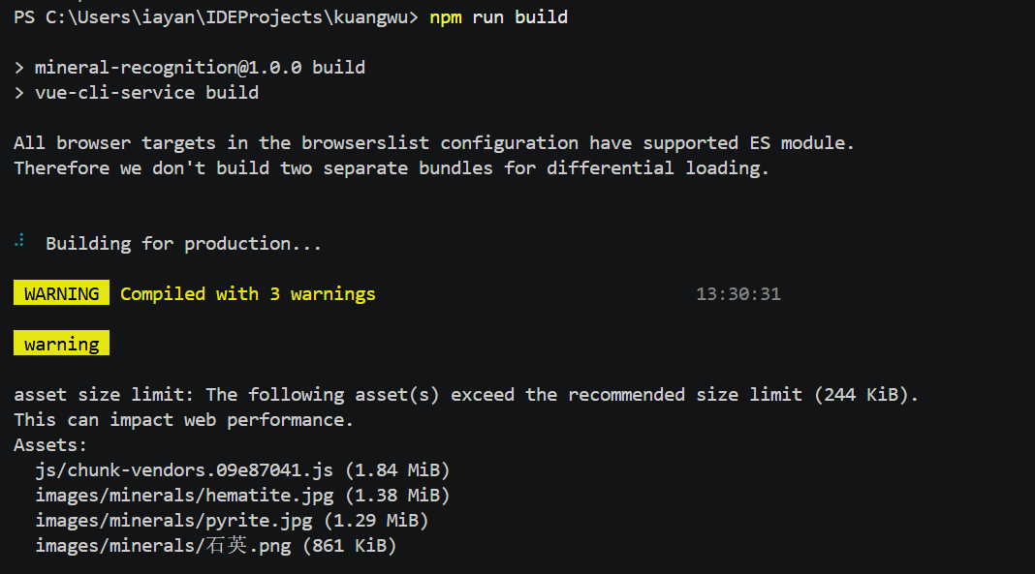The image size is (1035, 574).
Task: Click the lowercase warning label
Action: click(61, 344)
